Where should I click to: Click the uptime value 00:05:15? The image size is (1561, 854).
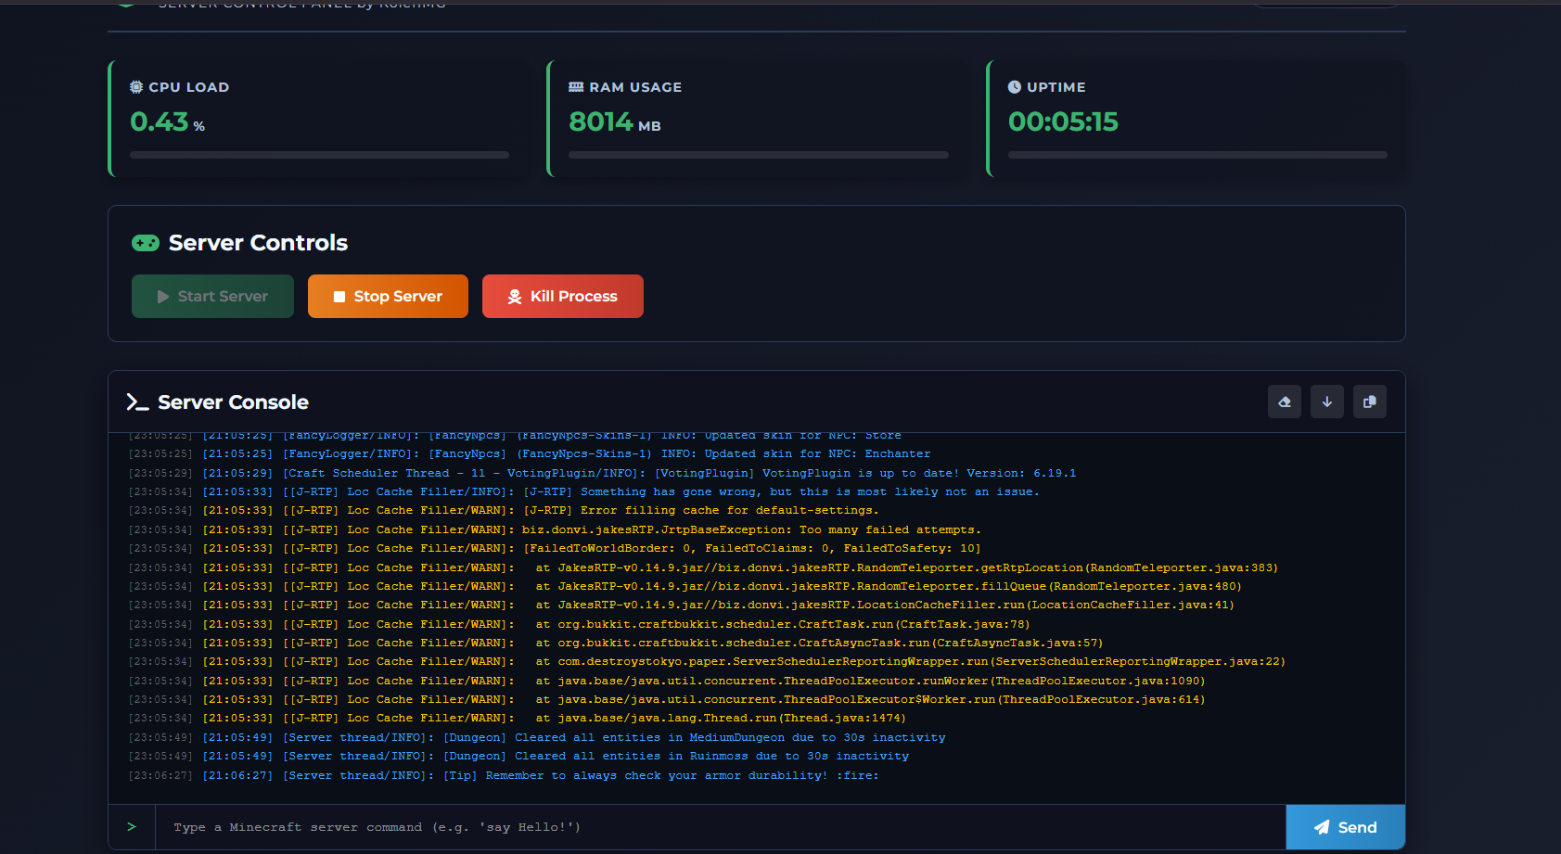pyautogui.click(x=1063, y=121)
